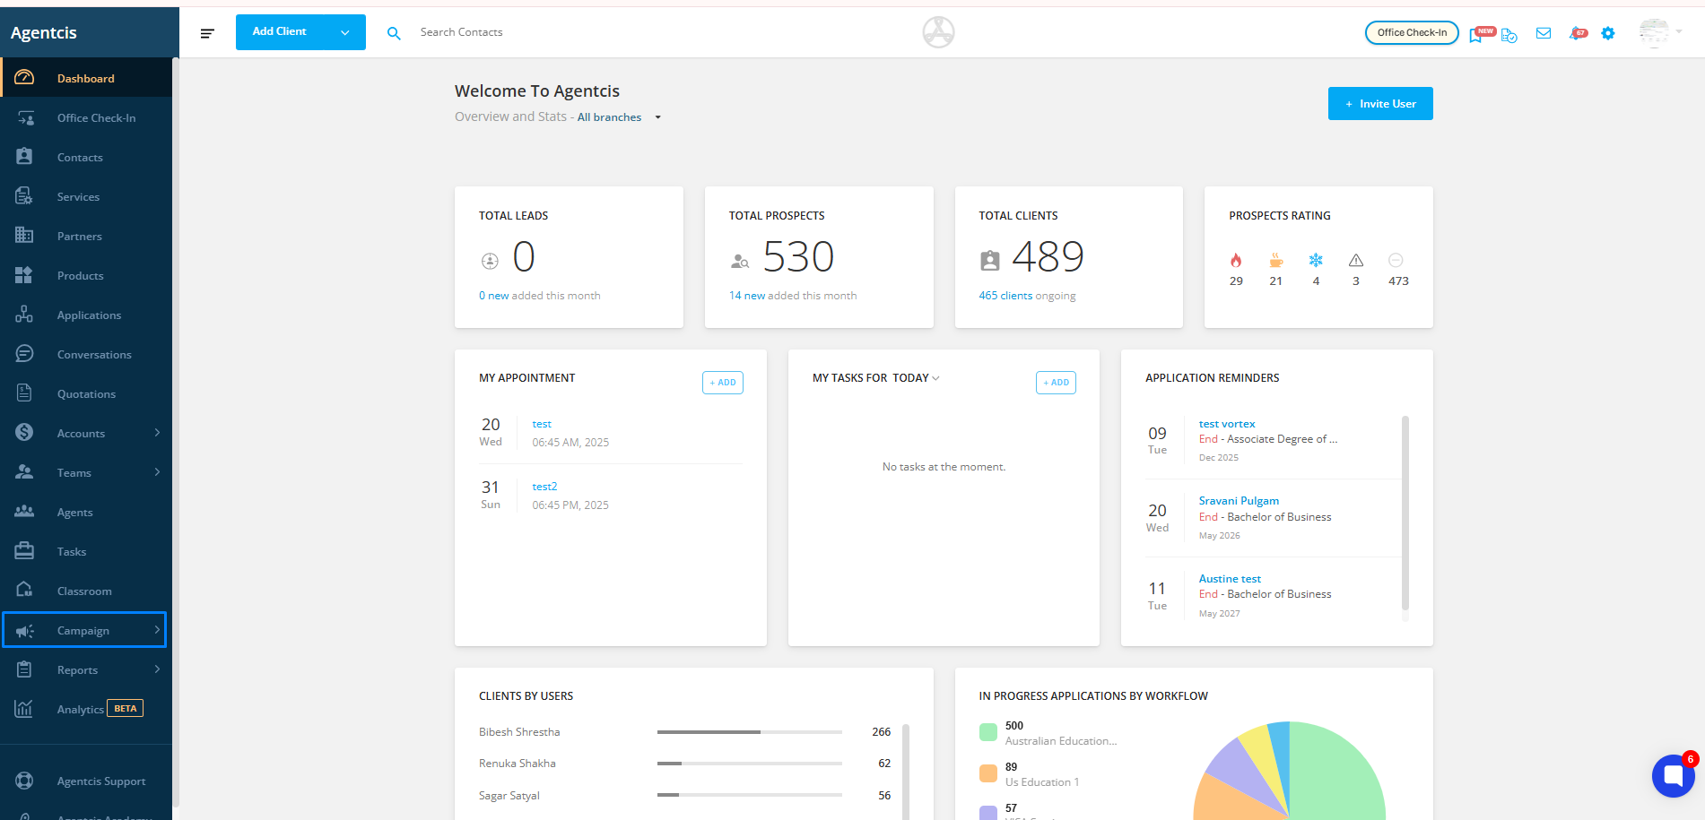This screenshot has width=1705, height=820.
Task: Click the Office Check-In pill button in header
Action: click(1412, 32)
